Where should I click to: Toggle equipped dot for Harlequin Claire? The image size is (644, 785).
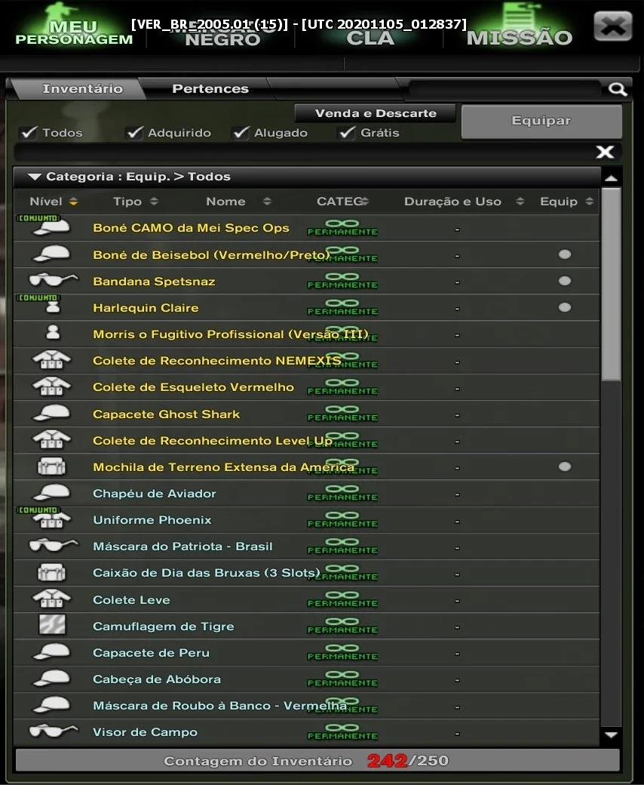(565, 307)
